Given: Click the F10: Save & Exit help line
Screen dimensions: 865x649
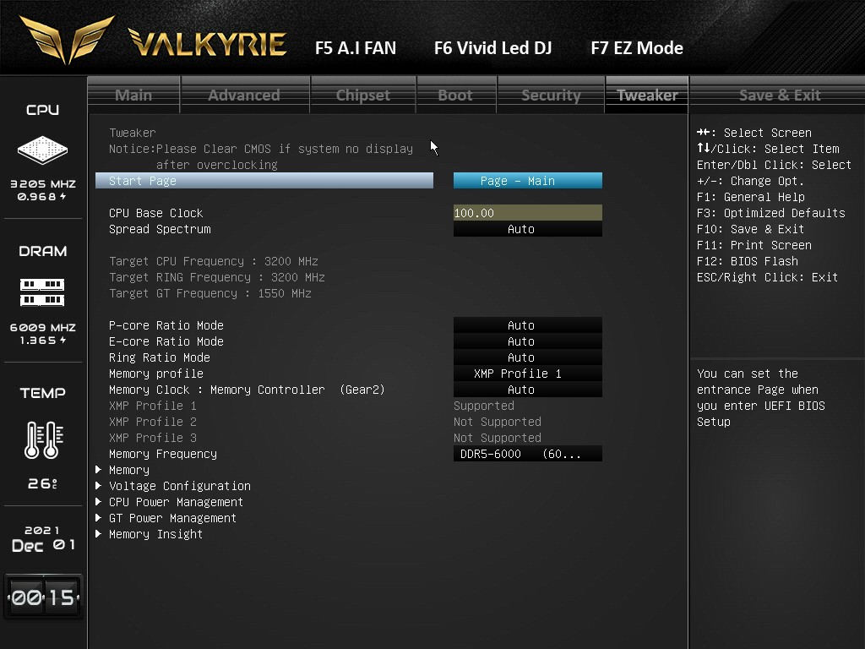Looking at the screenshot, I should tap(750, 228).
